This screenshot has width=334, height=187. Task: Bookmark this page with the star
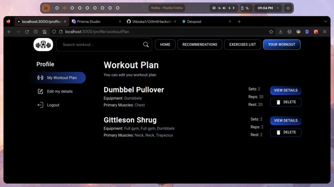tap(271, 32)
